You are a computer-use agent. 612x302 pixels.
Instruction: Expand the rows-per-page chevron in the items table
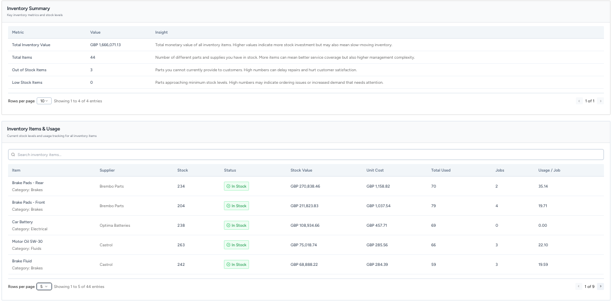[x=48, y=286]
